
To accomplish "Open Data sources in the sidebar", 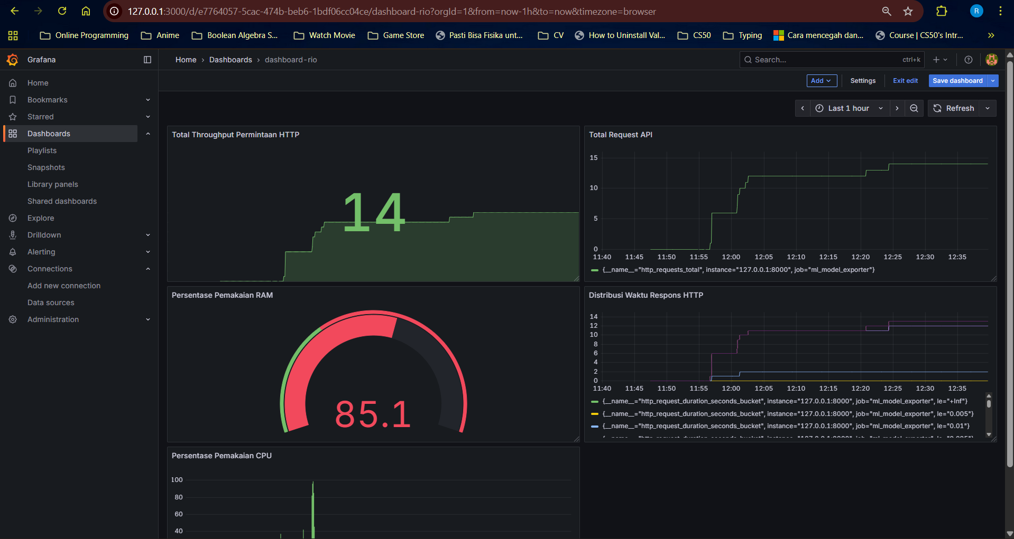I will click(51, 302).
